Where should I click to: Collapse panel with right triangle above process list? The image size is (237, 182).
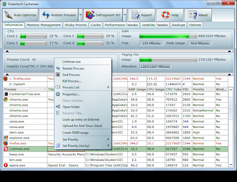pyautogui.click(x=229, y=74)
